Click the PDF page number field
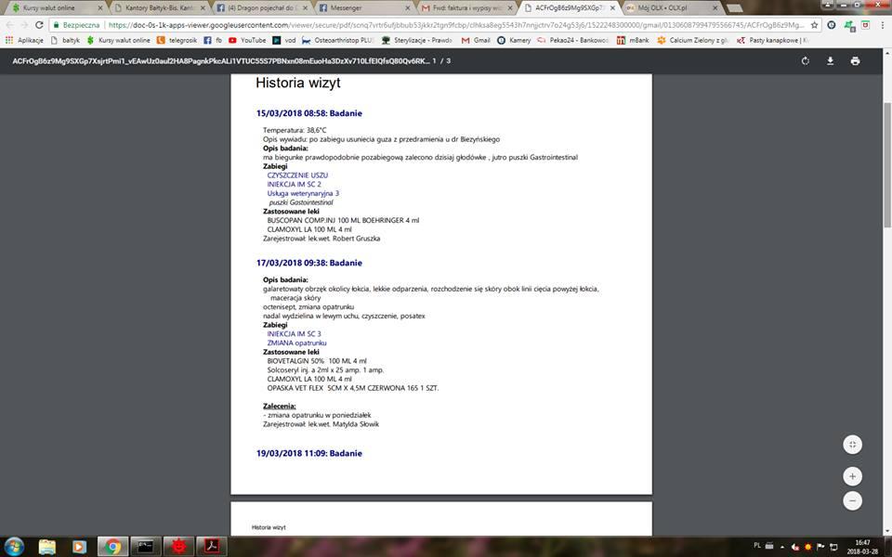892x557 pixels. [x=435, y=61]
